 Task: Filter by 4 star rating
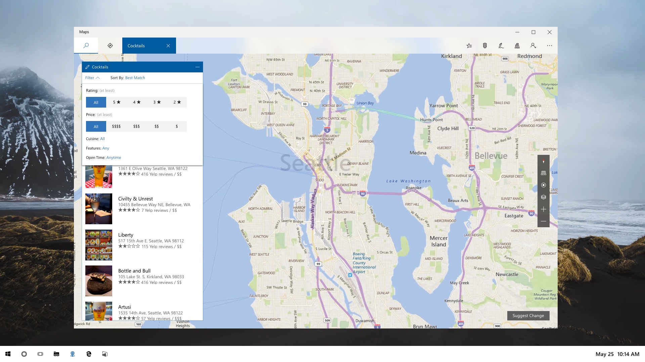[136, 102]
